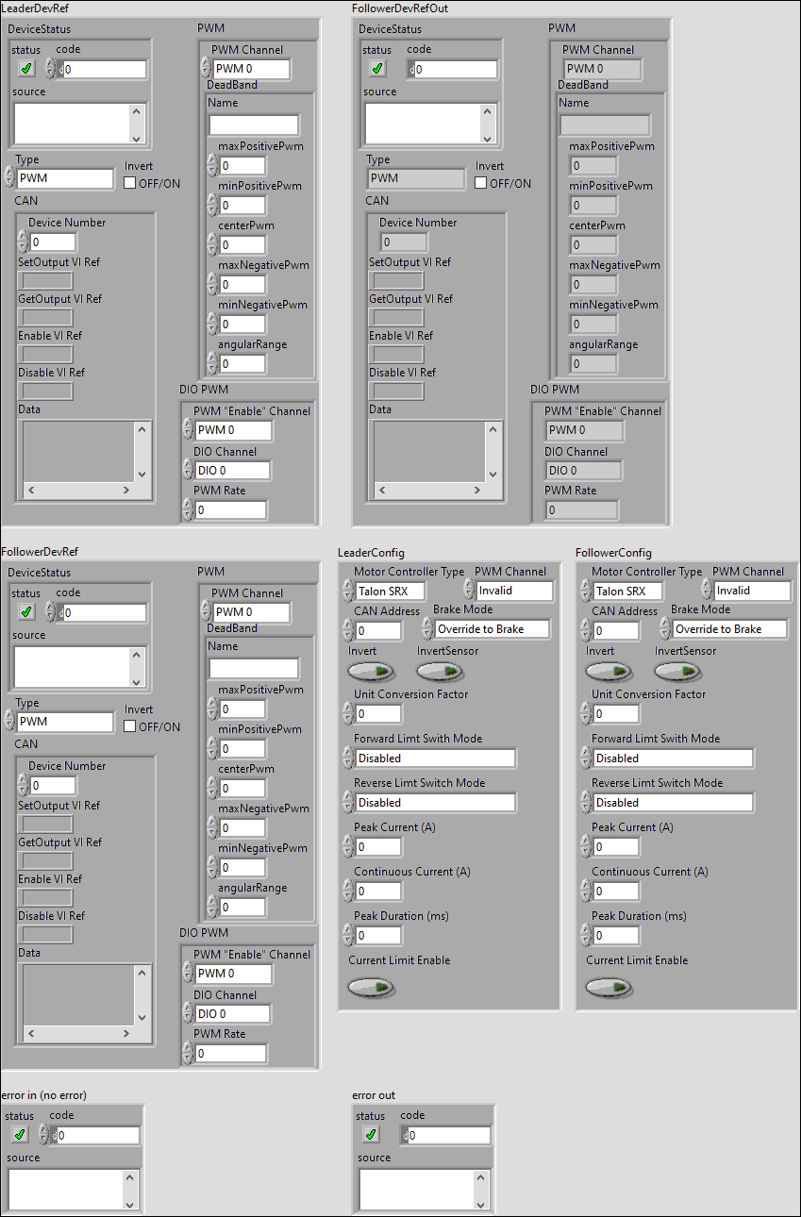Image resolution: width=801 pixels, height=1217 pixels.
Task: Toggle Current Limit Enable in LeaderConfig
Action: (x=371, y=987)
